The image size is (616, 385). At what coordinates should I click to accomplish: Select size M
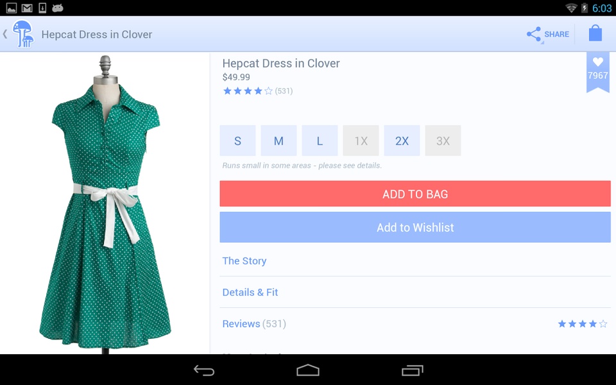(278, 141)
